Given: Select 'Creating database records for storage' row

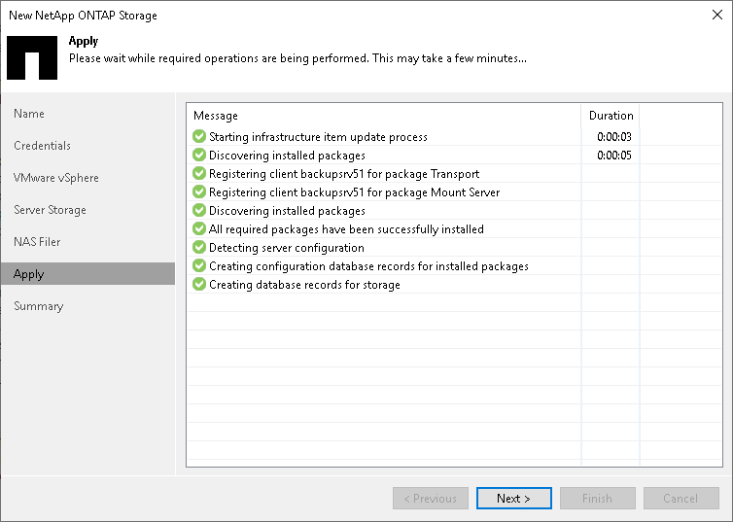Looking at the screenshot, I should 455,284.
